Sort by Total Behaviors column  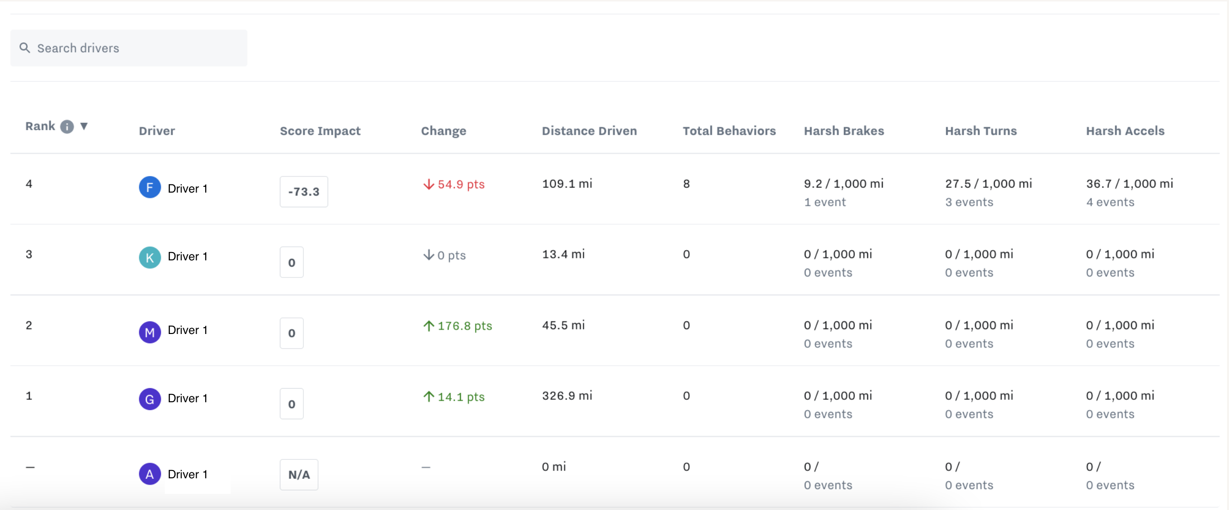click(x=729, y=131)
